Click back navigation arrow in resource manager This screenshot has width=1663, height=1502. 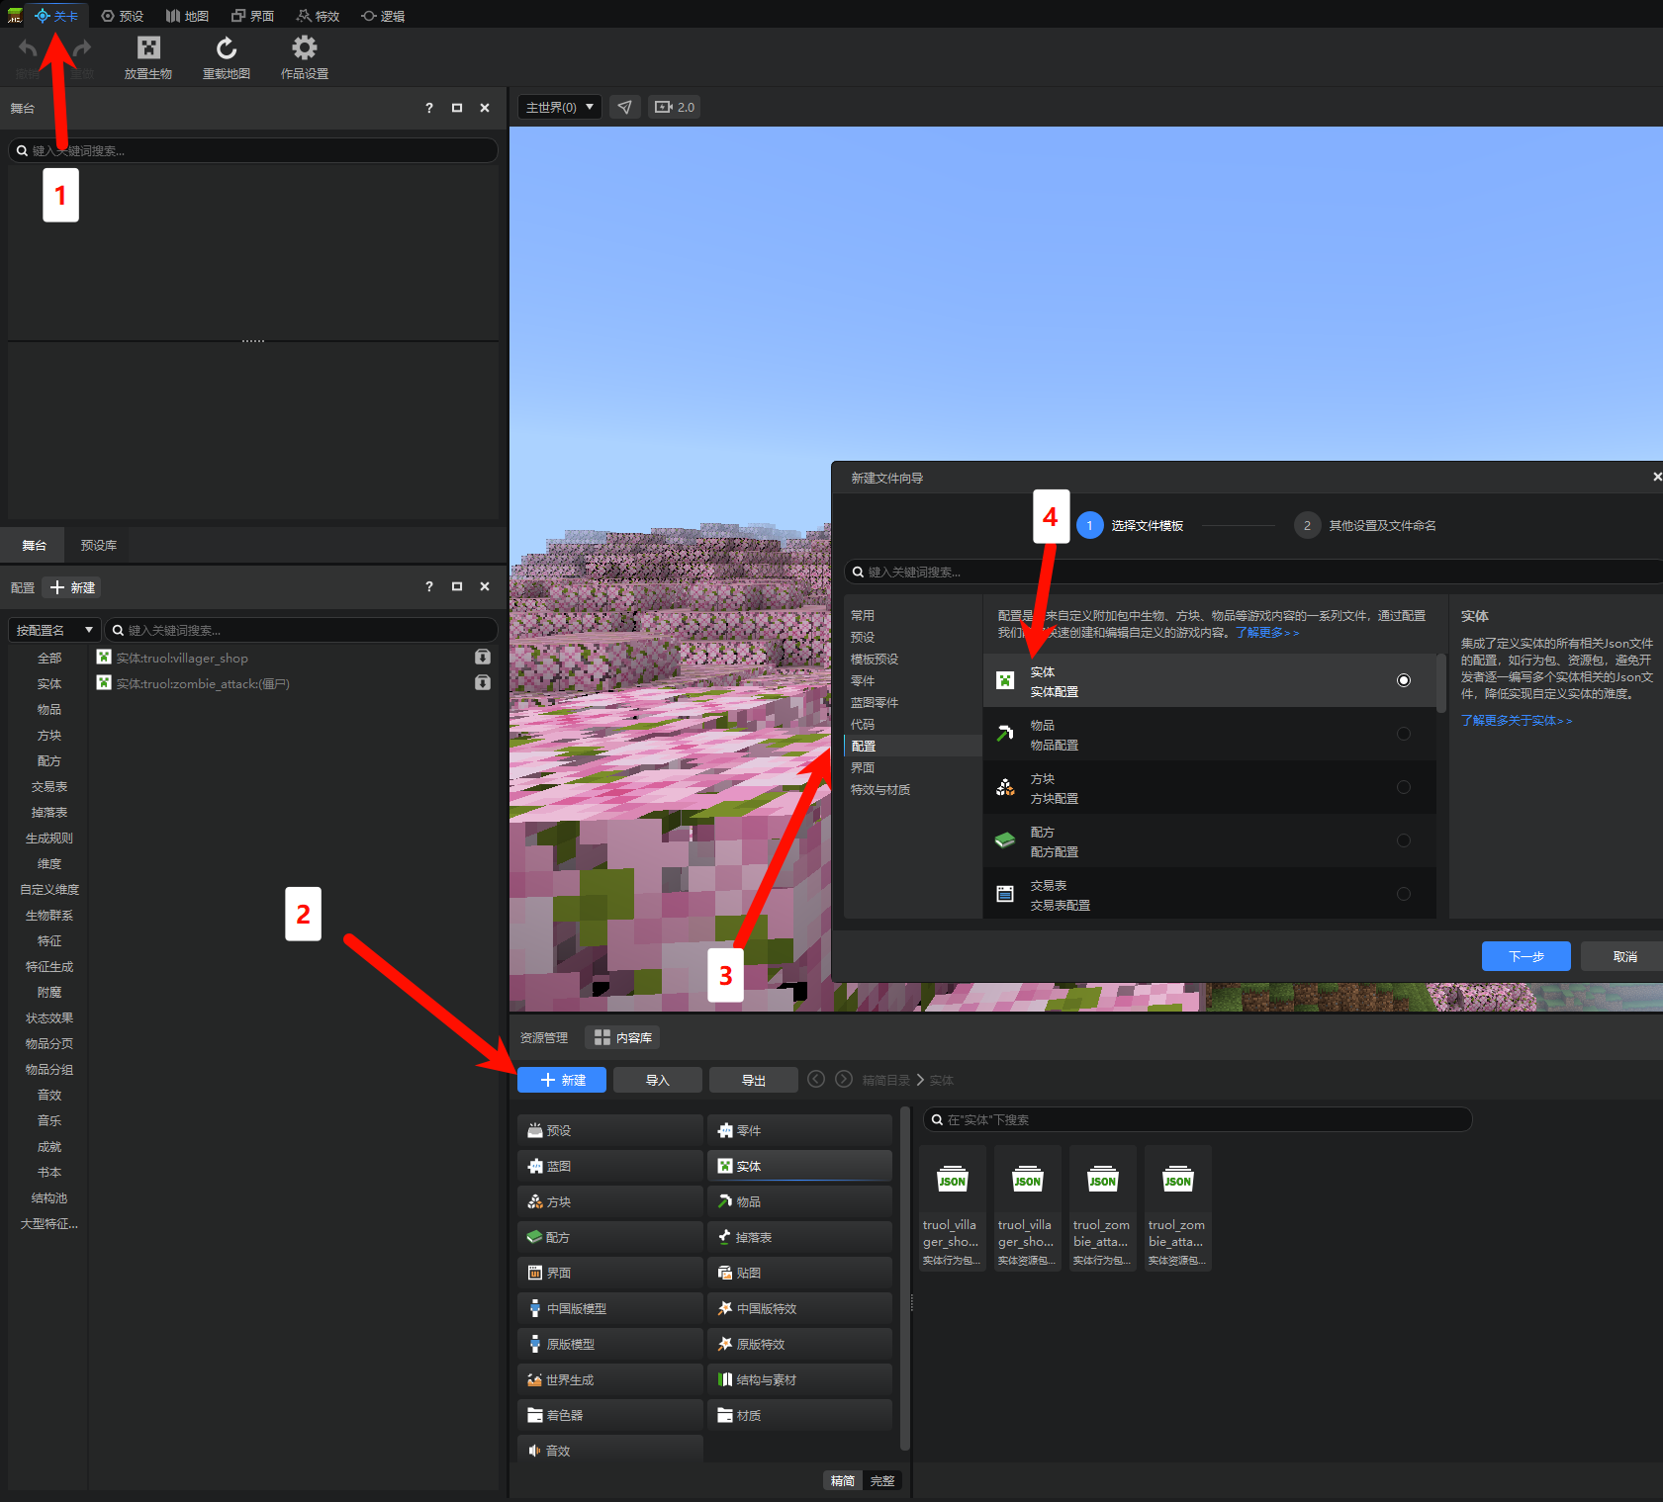(816, 1079)
